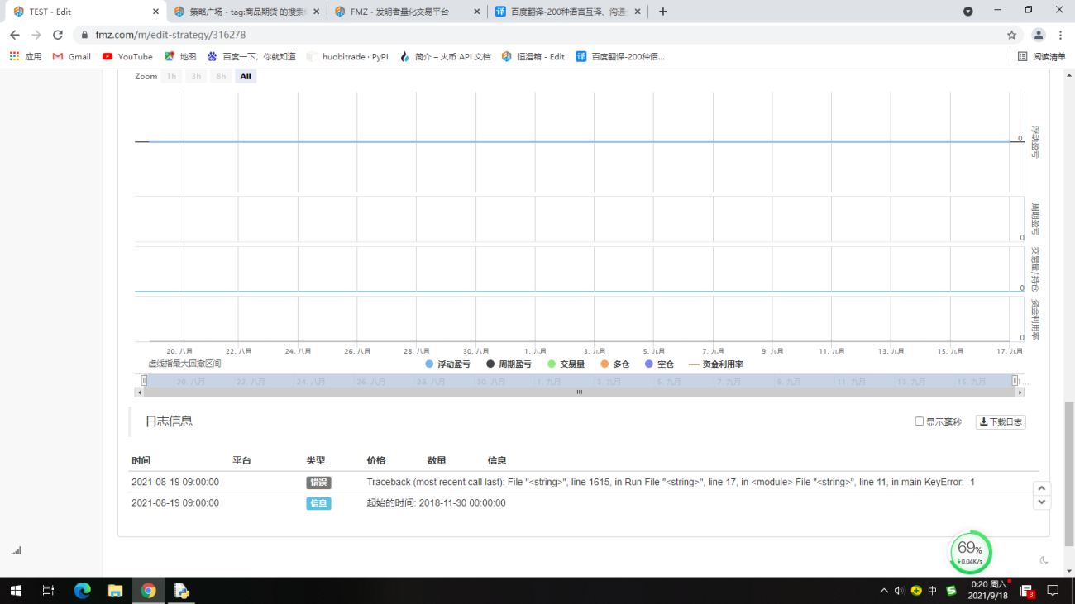Set chart zoom to All

pos(246,76)
